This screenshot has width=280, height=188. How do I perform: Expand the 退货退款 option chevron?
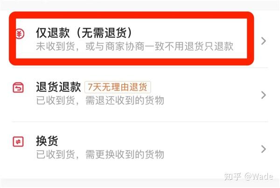[x=263, y=95]
